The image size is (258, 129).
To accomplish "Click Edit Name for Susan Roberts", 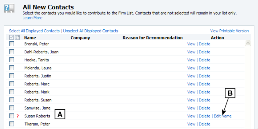I will click(223, 116).
